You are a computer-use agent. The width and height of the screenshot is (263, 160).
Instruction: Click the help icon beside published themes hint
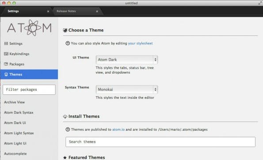click(x=68, y=129)
